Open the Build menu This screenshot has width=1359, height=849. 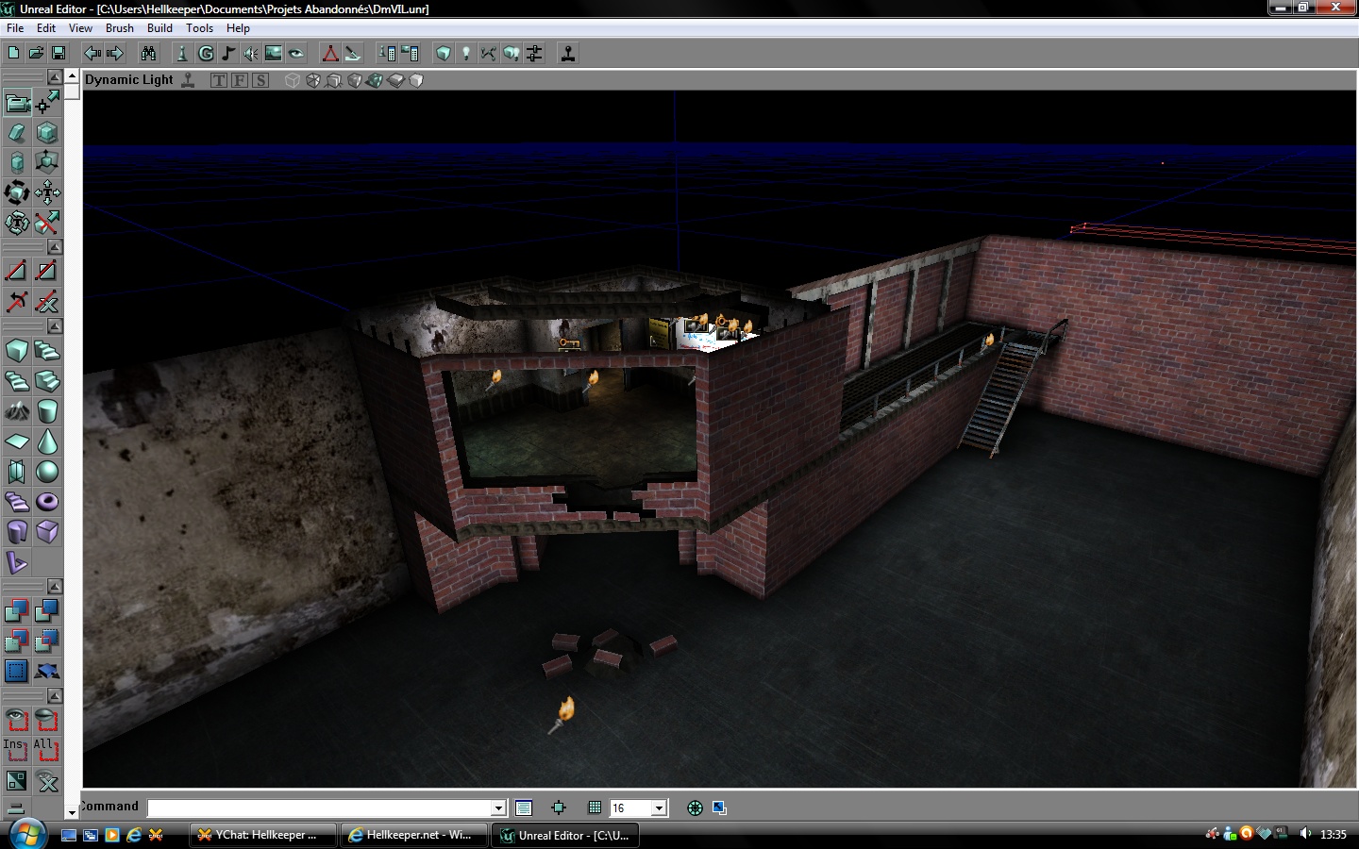(x=159, y=28)
